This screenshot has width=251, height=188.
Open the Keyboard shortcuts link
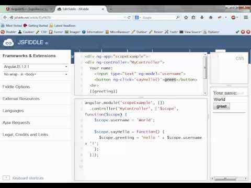pyautogui.click(x=28, y=178)
